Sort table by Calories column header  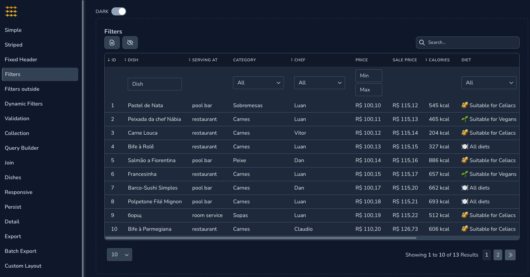(x=437, y=60)
